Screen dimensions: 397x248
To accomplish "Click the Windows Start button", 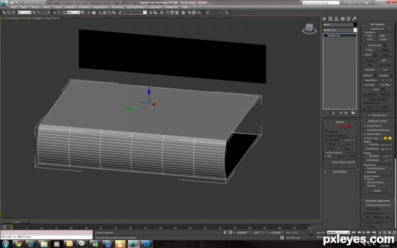I will coord(5,244).
